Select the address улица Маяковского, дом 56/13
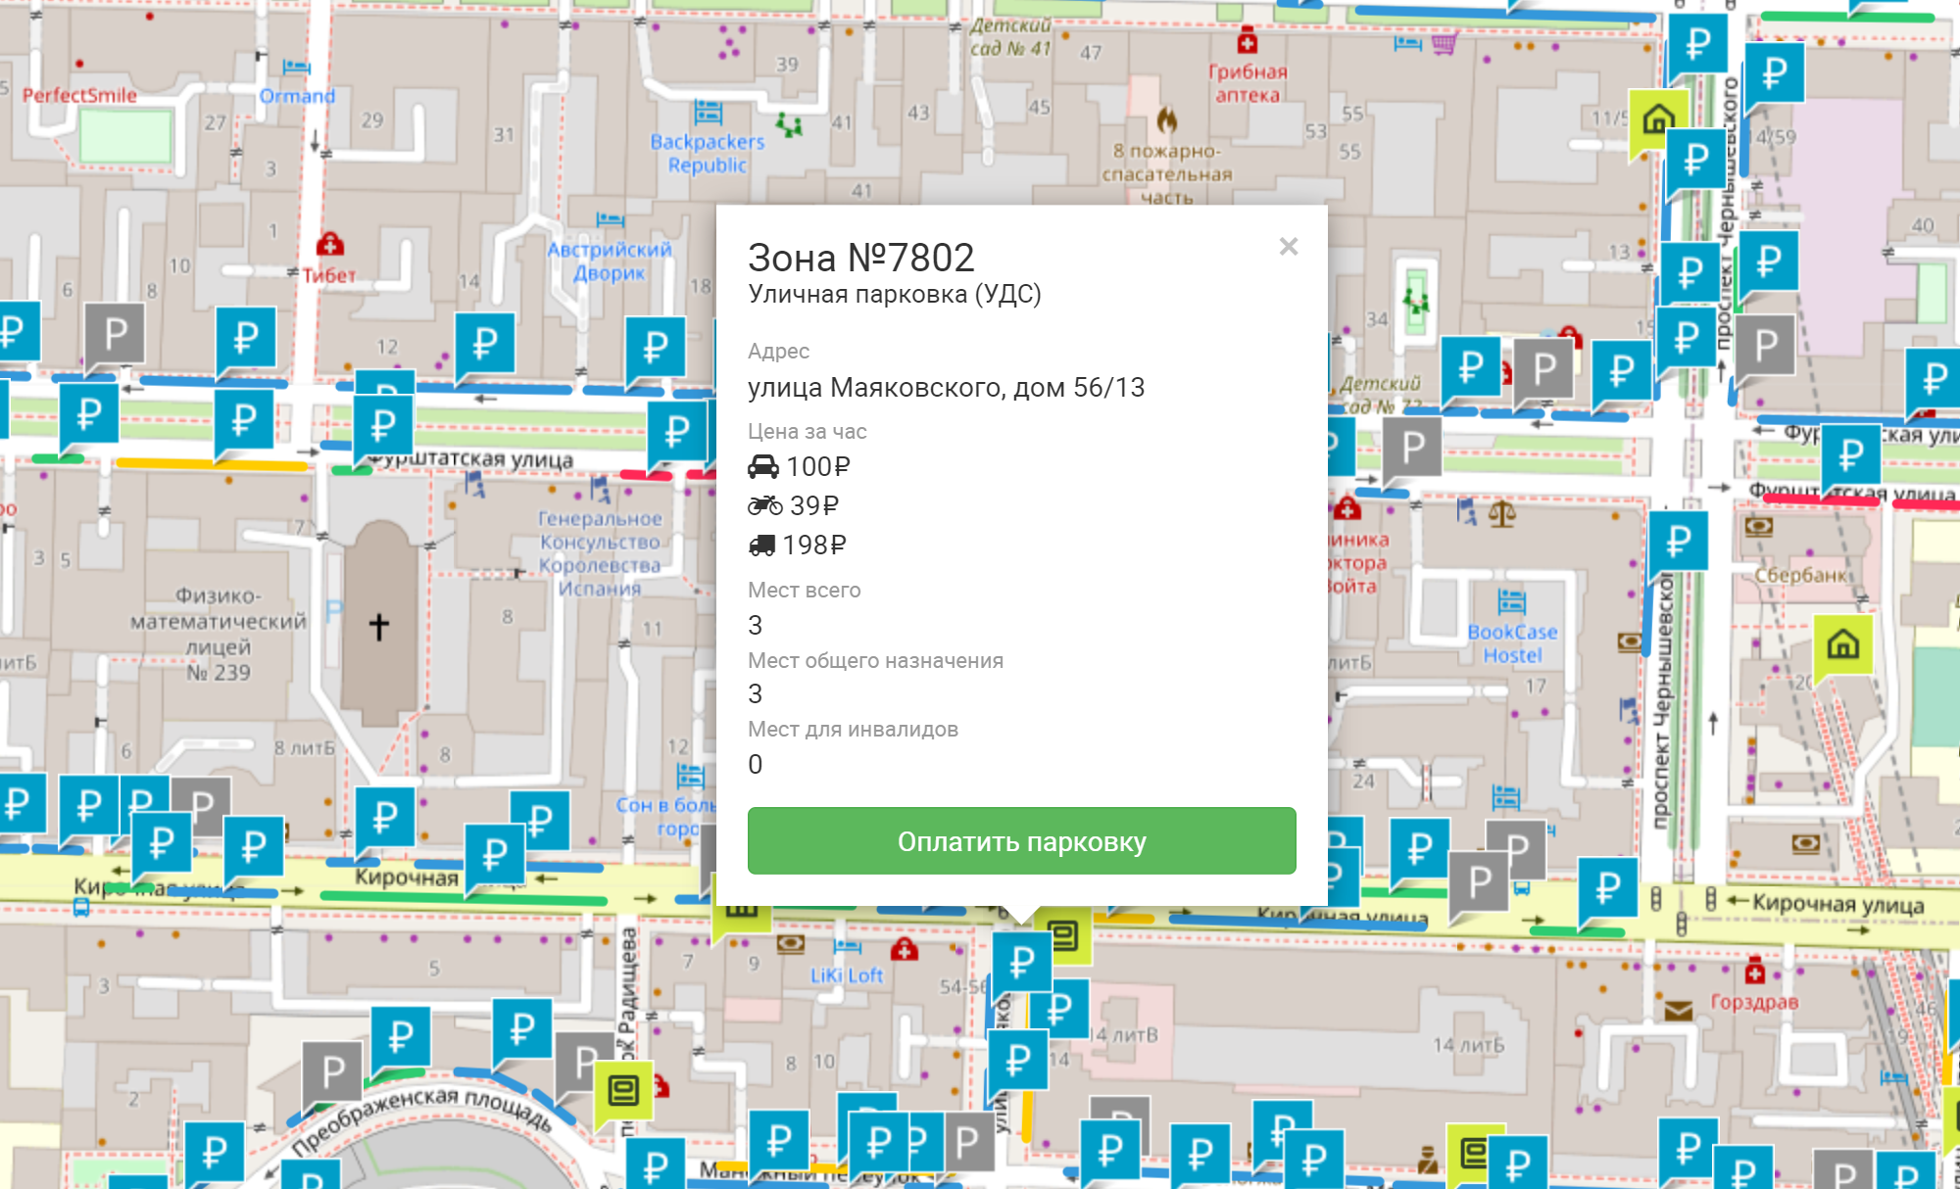This screenshot has height=1189, width=1960. [x=946, y=388]
